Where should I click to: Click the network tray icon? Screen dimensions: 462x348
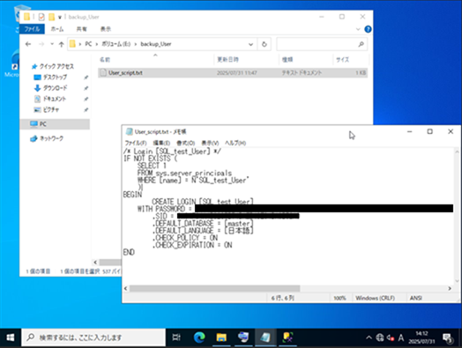pos(379,337)
